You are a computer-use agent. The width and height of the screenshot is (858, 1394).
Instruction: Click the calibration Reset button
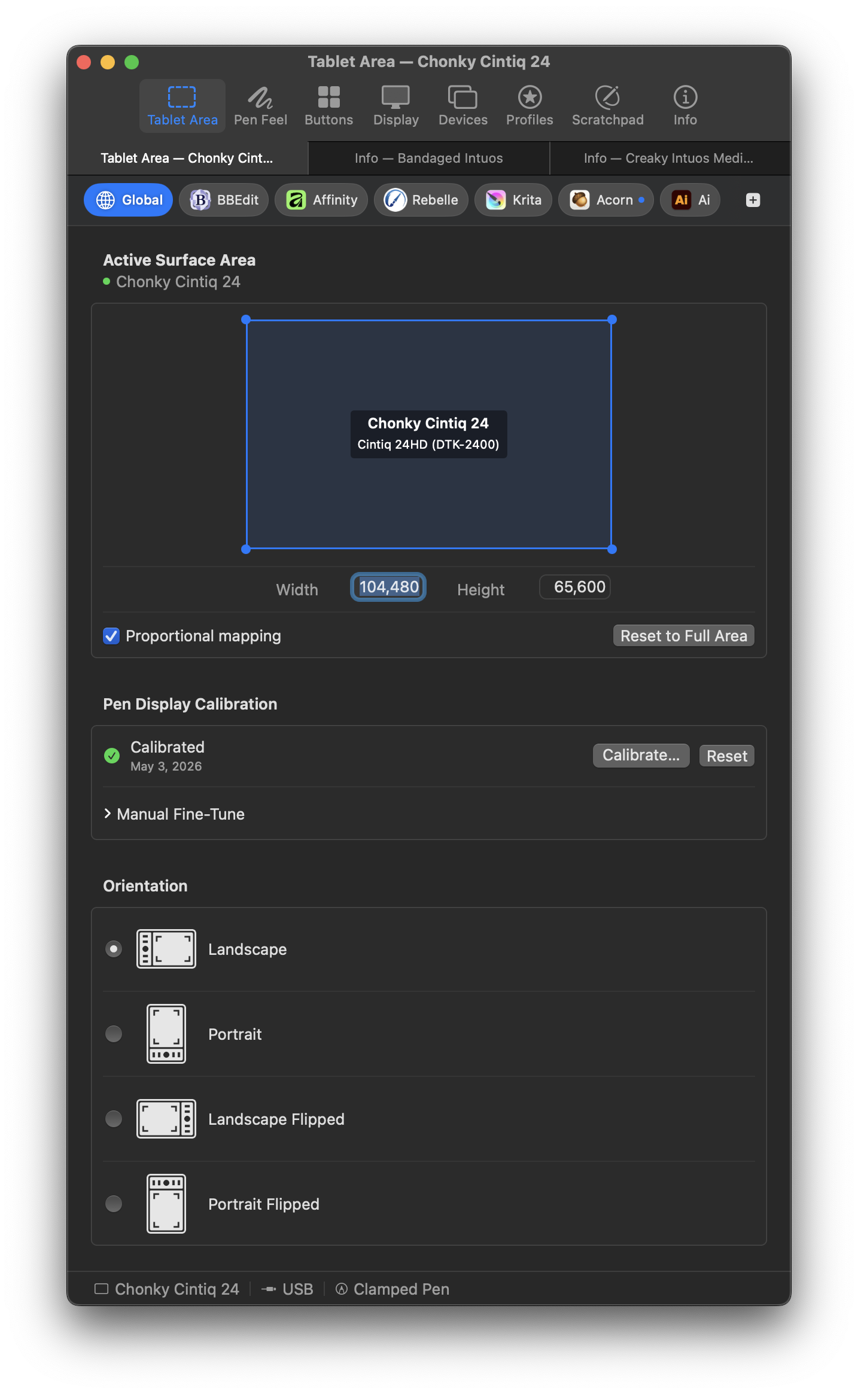pyautogui.click(x=727, y=756)
